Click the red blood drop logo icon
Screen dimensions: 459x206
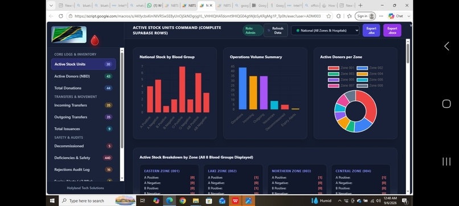point(95,40)
